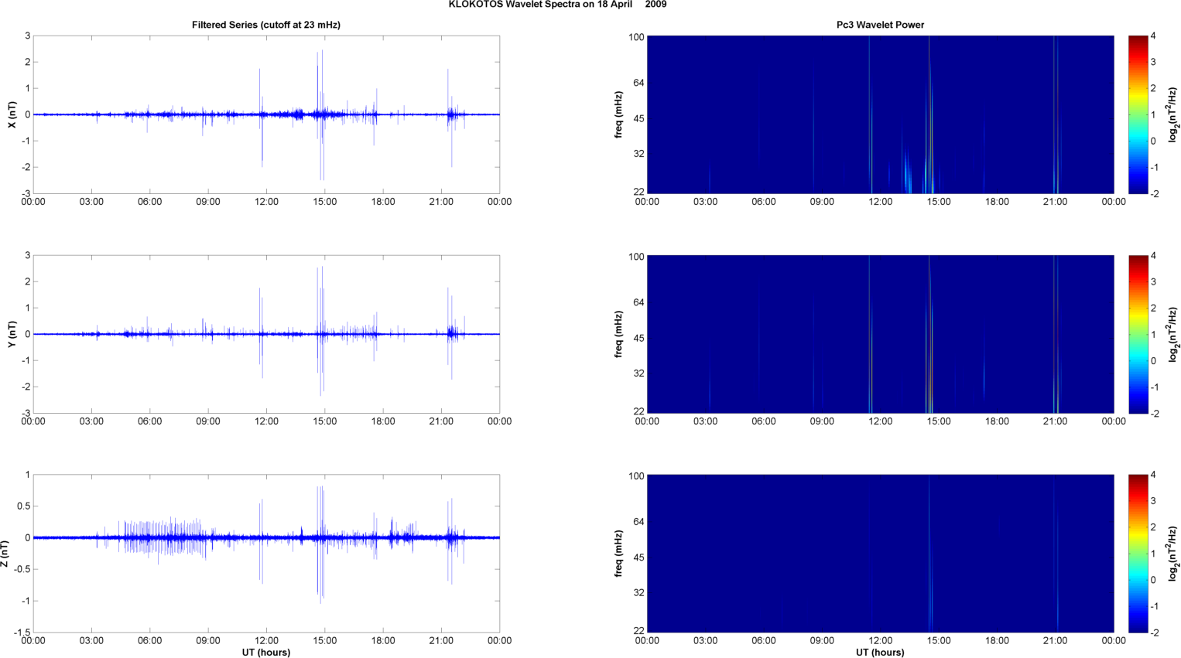This screenshot has height=658, width=1181.
Task: Click "freq (mHz)" label of top spectrogram
Action: point(619,114)
